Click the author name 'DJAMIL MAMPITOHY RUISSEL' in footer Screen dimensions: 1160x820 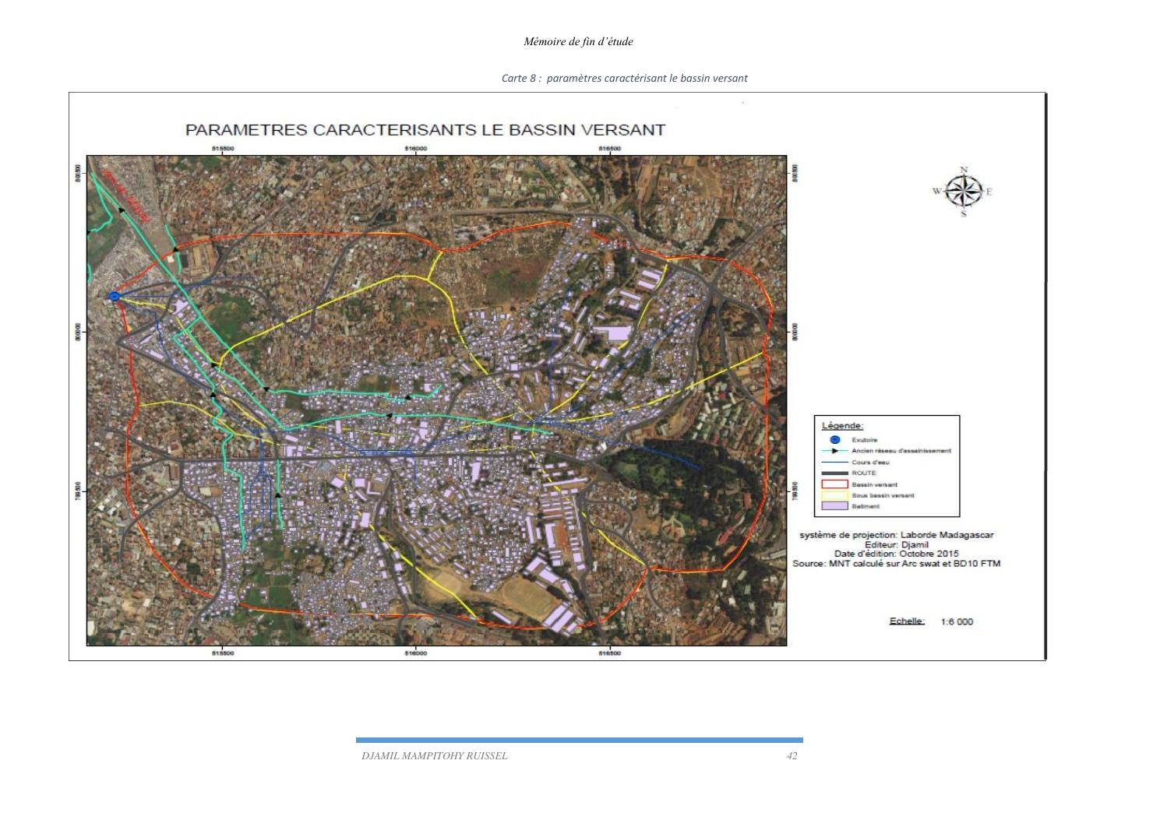(x=434, y=755)
